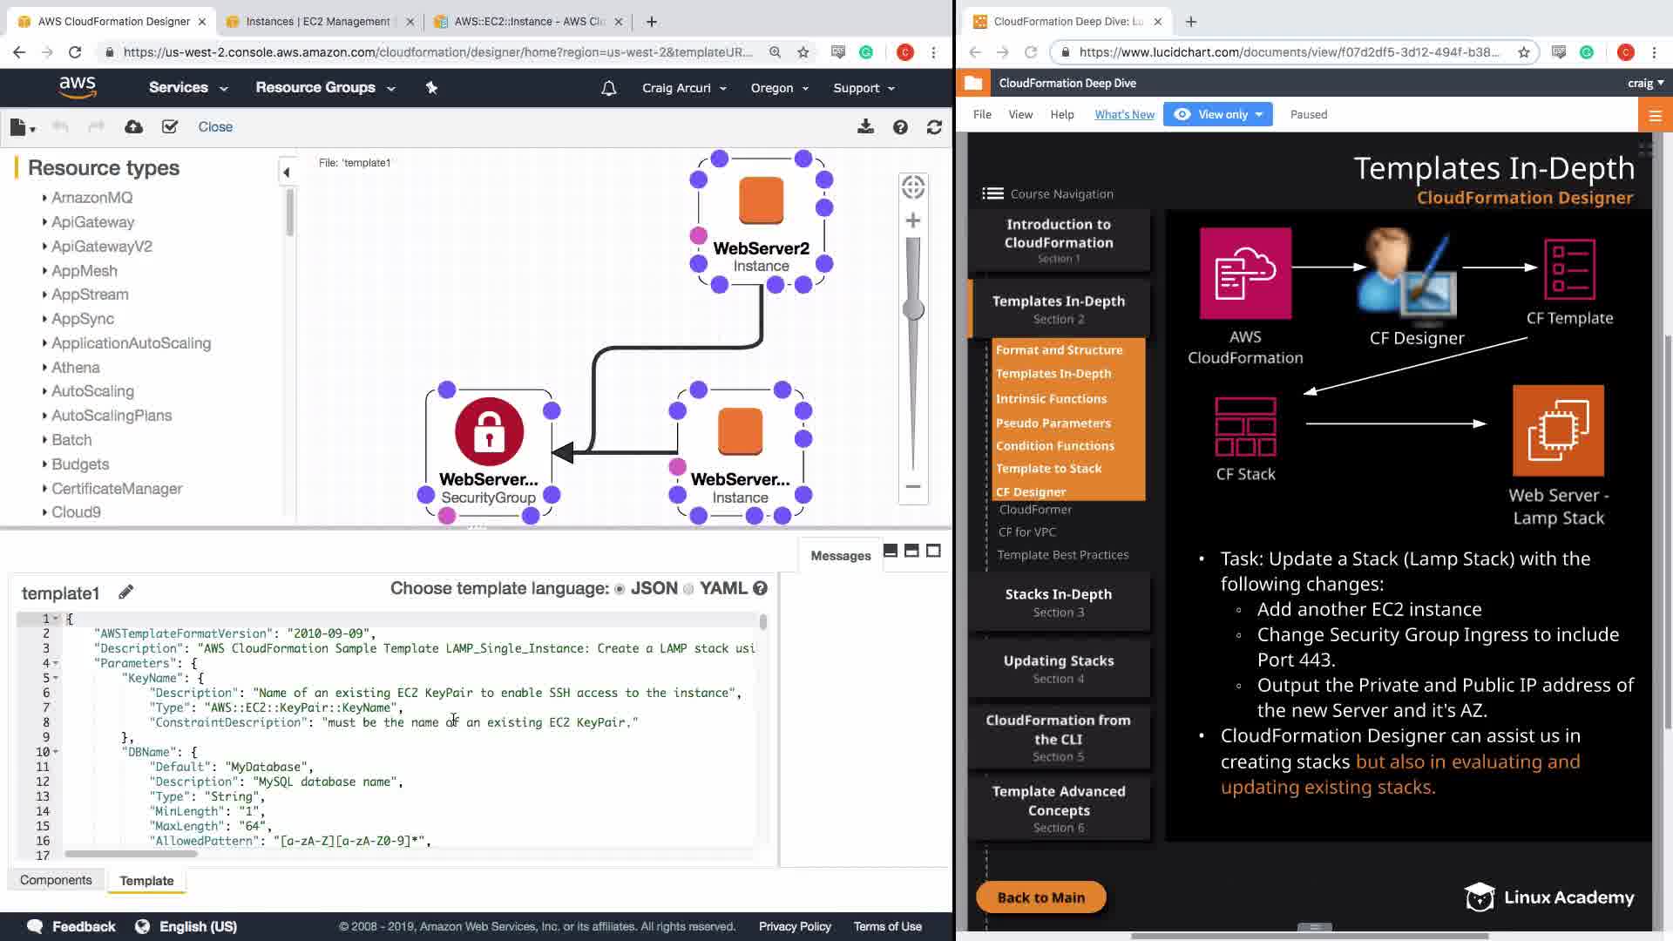Click the fit to window target icon
This screenshot has width=1673, height=941.
point(913,186)
